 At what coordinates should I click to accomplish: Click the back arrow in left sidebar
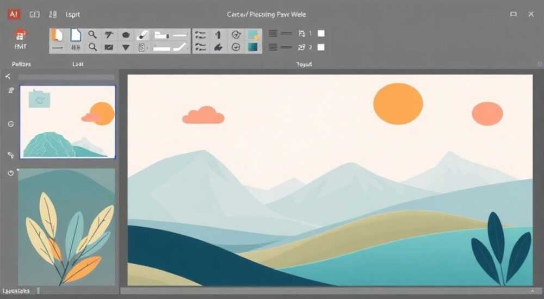click(8, 76)
